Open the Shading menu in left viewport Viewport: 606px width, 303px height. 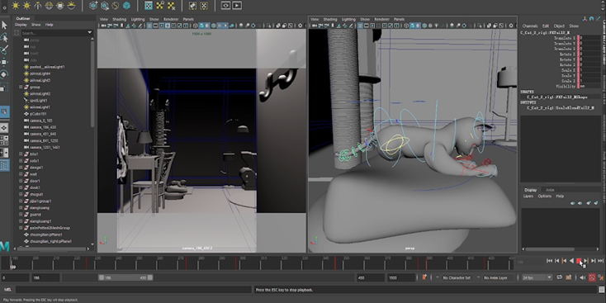coord(119,19)
